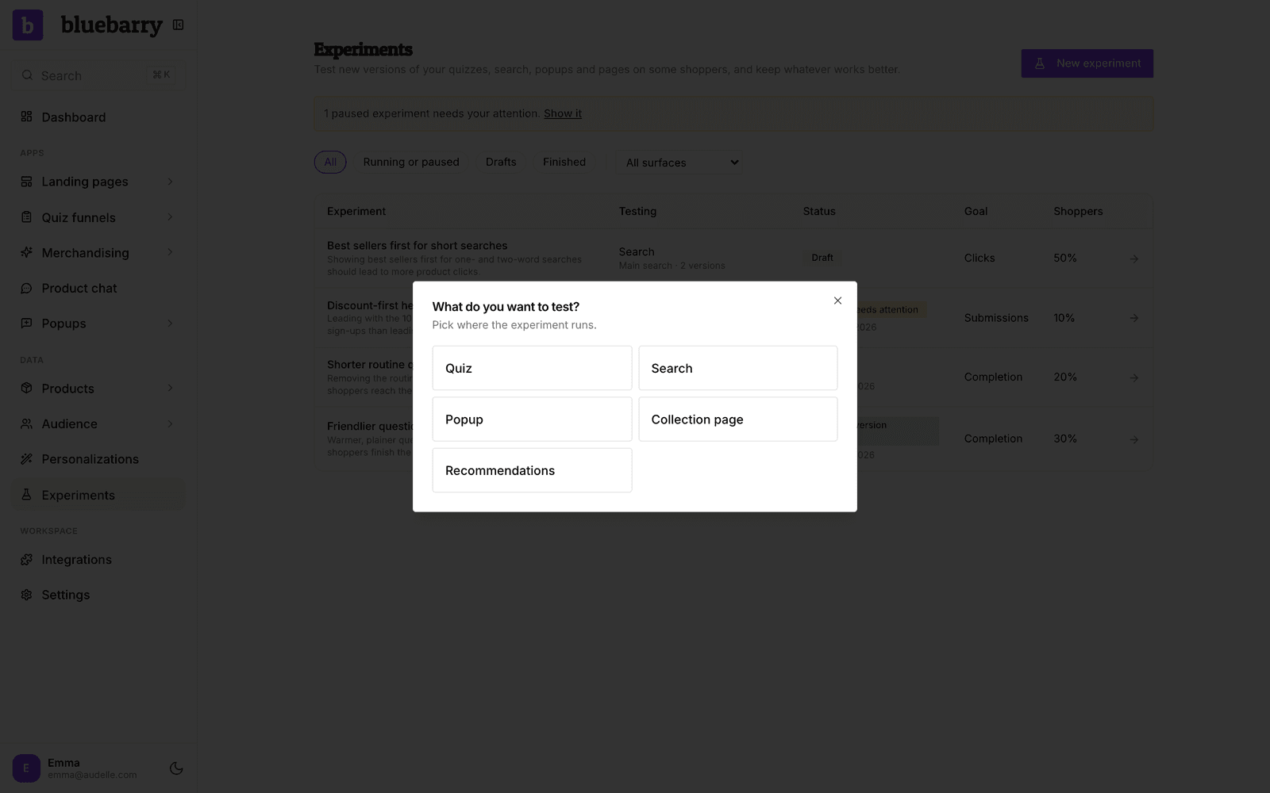The width and height of the screenshot is (1270, 793).
Task: Open workspace Settings
Action: [98, 595]
